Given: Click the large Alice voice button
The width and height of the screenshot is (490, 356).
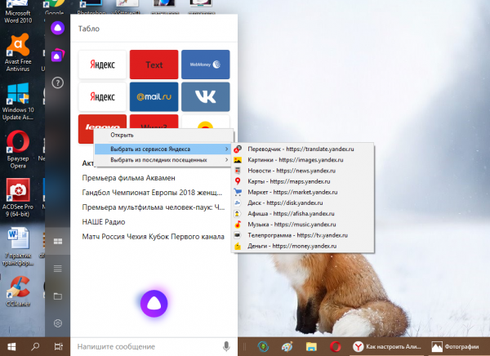Looking at the screenshot, I should click(154, 303).
